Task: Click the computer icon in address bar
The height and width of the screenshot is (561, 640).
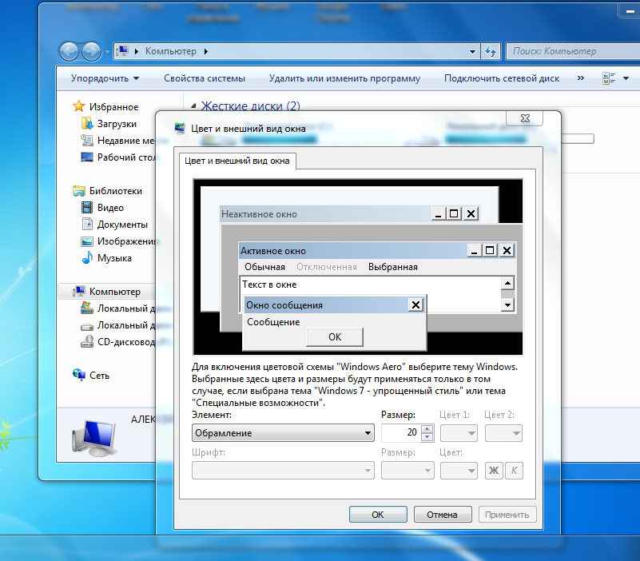Action: coord(122,51)
